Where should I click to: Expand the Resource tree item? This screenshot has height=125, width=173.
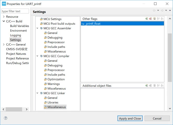point(4,17)
